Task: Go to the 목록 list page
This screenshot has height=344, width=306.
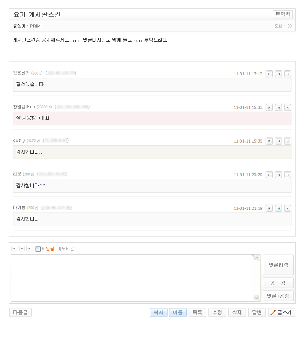Action: point(197,313)
